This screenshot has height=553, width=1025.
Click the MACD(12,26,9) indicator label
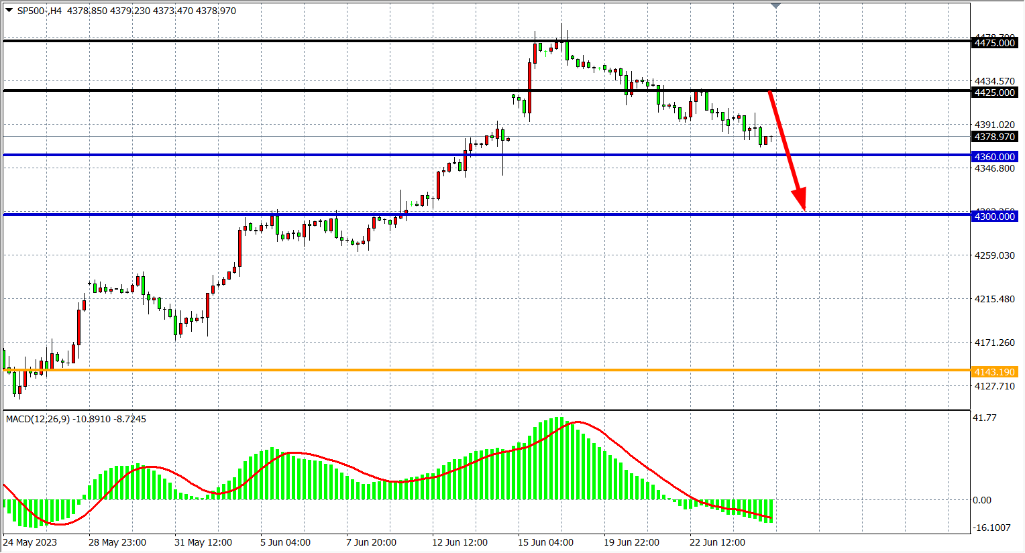pos(38,419)
